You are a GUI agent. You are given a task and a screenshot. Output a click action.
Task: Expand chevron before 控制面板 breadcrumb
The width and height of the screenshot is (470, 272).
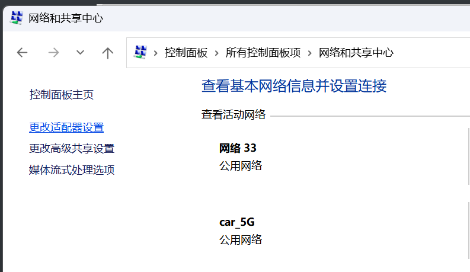click(155, 53)
